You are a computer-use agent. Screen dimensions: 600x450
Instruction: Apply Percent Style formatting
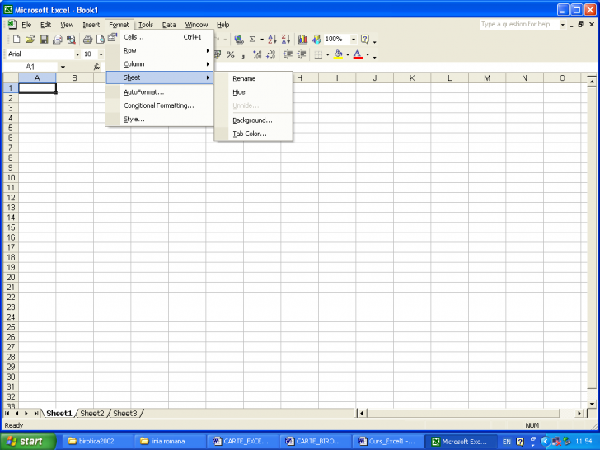[231, 54]
